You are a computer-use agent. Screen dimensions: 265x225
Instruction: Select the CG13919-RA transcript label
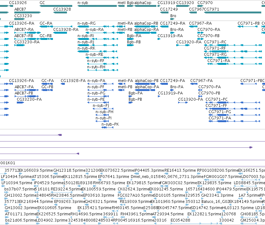(170, 36)
